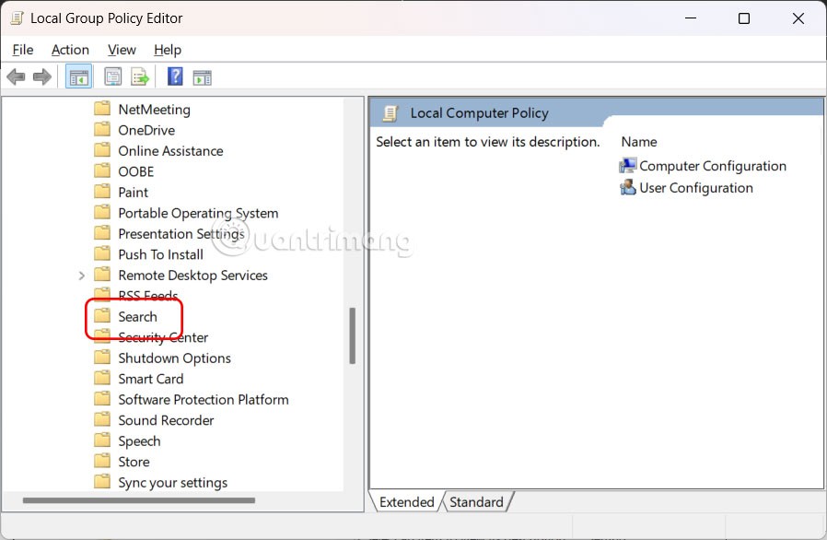Select the OneDrive folder in tree

(146, 130)
